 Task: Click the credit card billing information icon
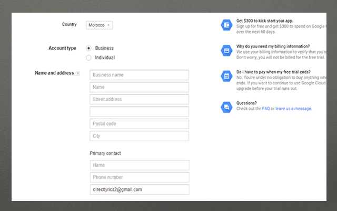pyautogui.click(x=226, y=50)
